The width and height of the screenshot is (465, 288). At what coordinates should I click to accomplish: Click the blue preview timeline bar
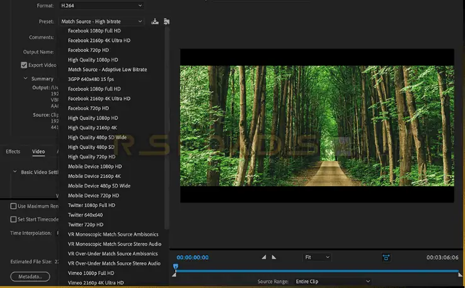click(318, 271)
